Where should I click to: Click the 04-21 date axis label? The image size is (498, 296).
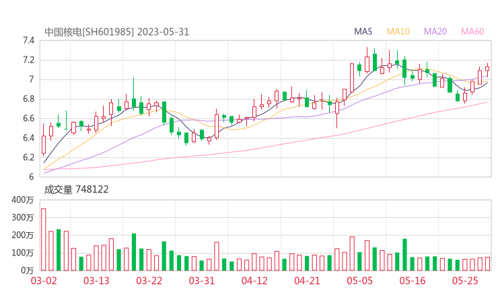click(307, 281)
